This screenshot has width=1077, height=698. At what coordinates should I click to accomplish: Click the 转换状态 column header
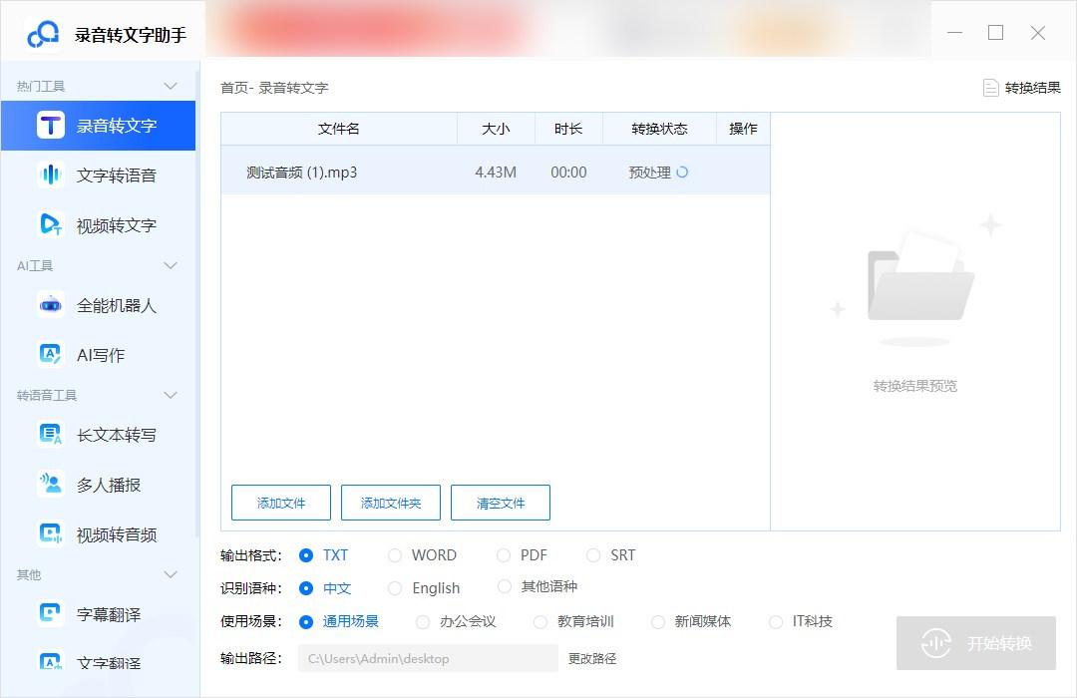(659, 129)
